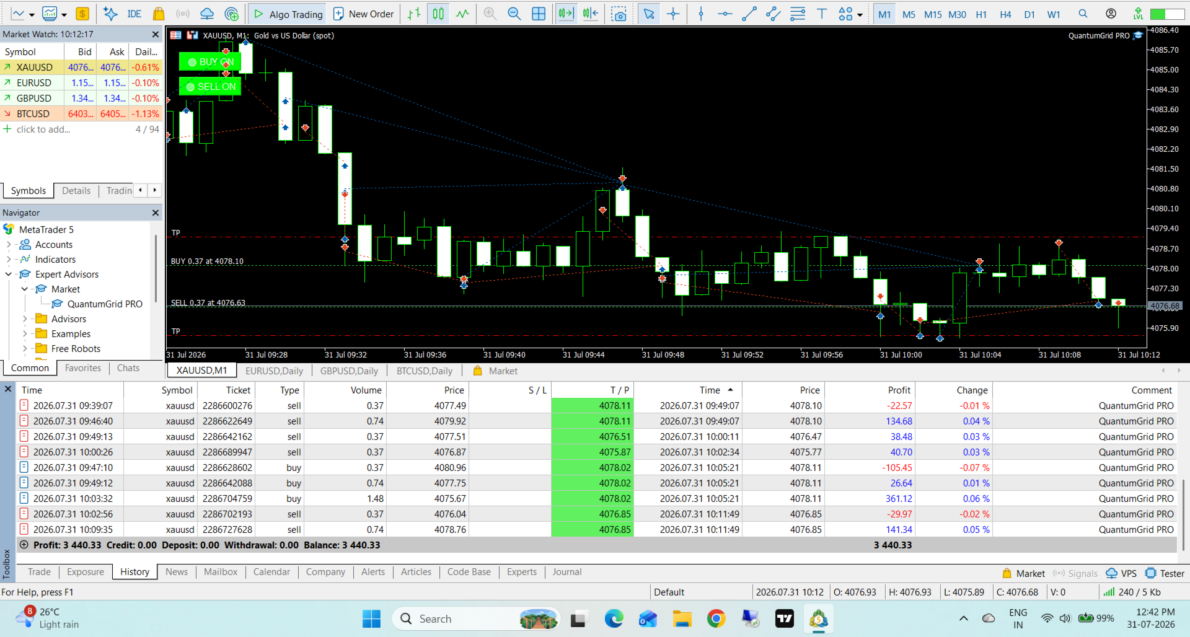Click 'click to add...' symbol field
This screenshot has height=637, width=1190.
pyautogui.click(x=43, y=130)
